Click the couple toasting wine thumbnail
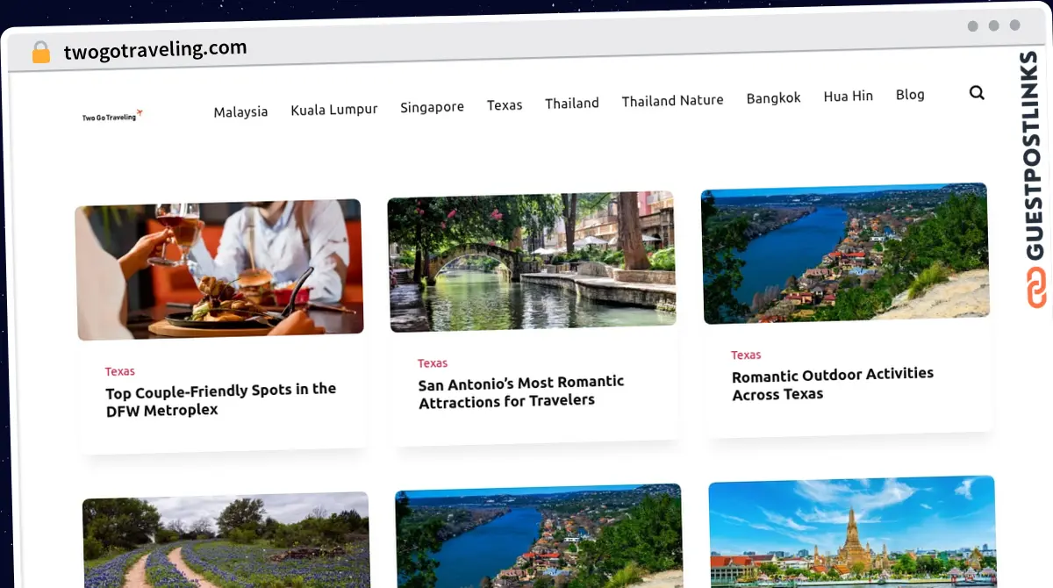 pyautogui.click(x=219, y=269)
